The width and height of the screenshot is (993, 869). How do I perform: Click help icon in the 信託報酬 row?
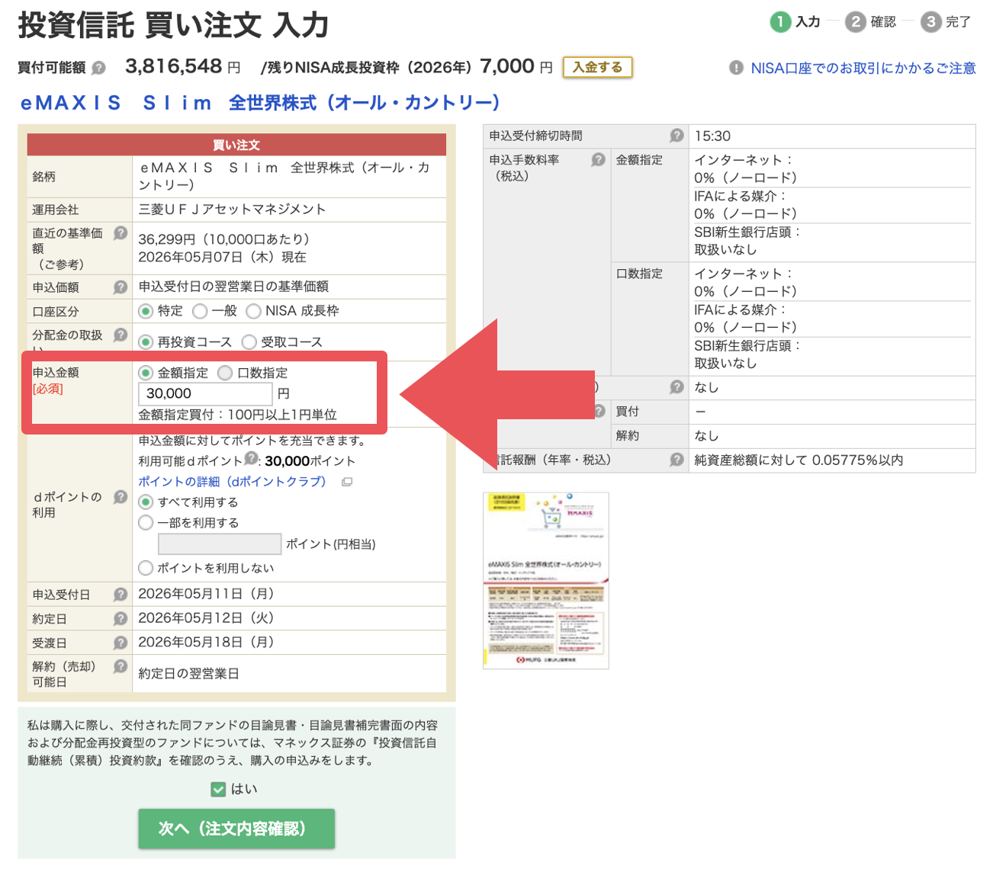click(x=676, y=460)
